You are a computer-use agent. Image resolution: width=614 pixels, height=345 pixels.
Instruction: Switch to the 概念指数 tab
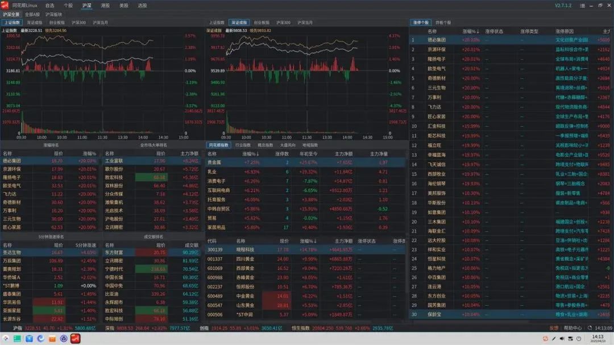click(x=265, y=146)
